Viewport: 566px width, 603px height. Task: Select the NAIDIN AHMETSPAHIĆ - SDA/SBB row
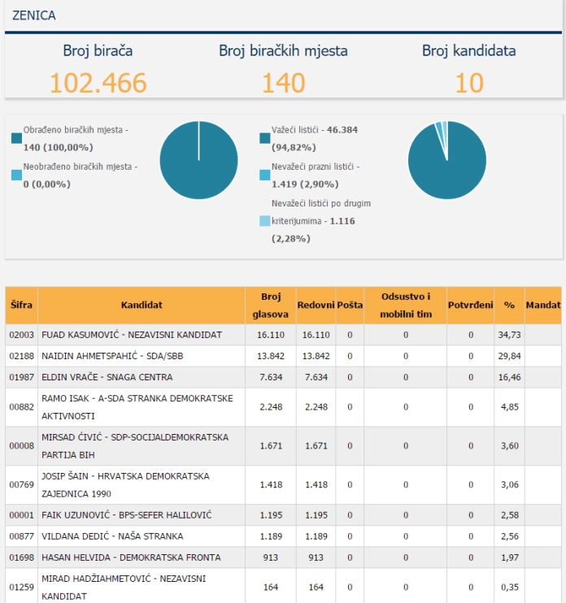pyautogui.click(x=283, y=356)
